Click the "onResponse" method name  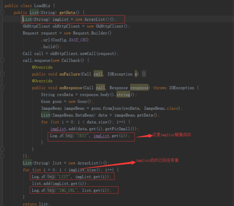pos(71,88)
